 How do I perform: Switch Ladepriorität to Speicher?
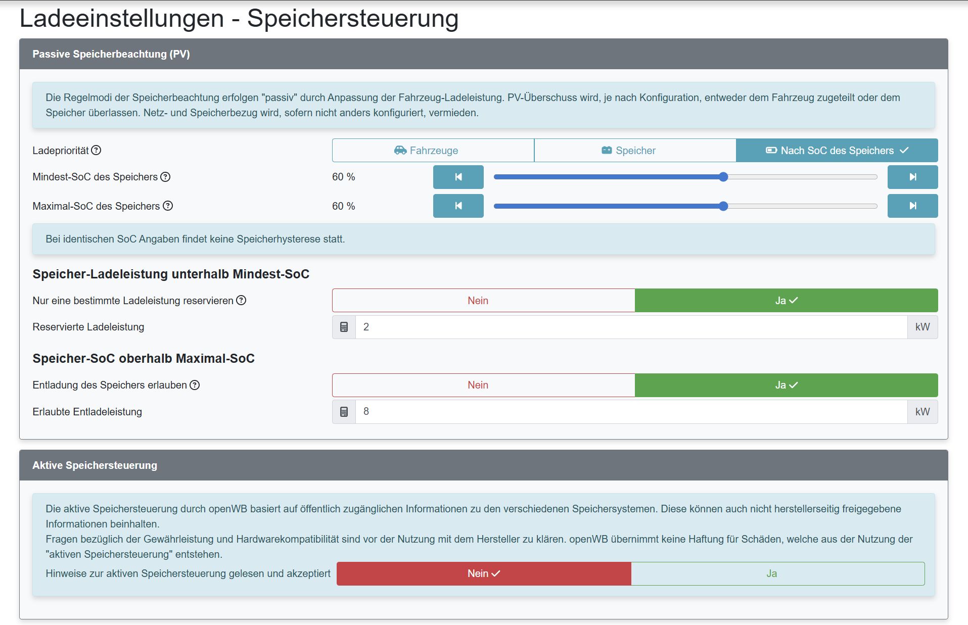pyautogui.click(x=635, y=150)
